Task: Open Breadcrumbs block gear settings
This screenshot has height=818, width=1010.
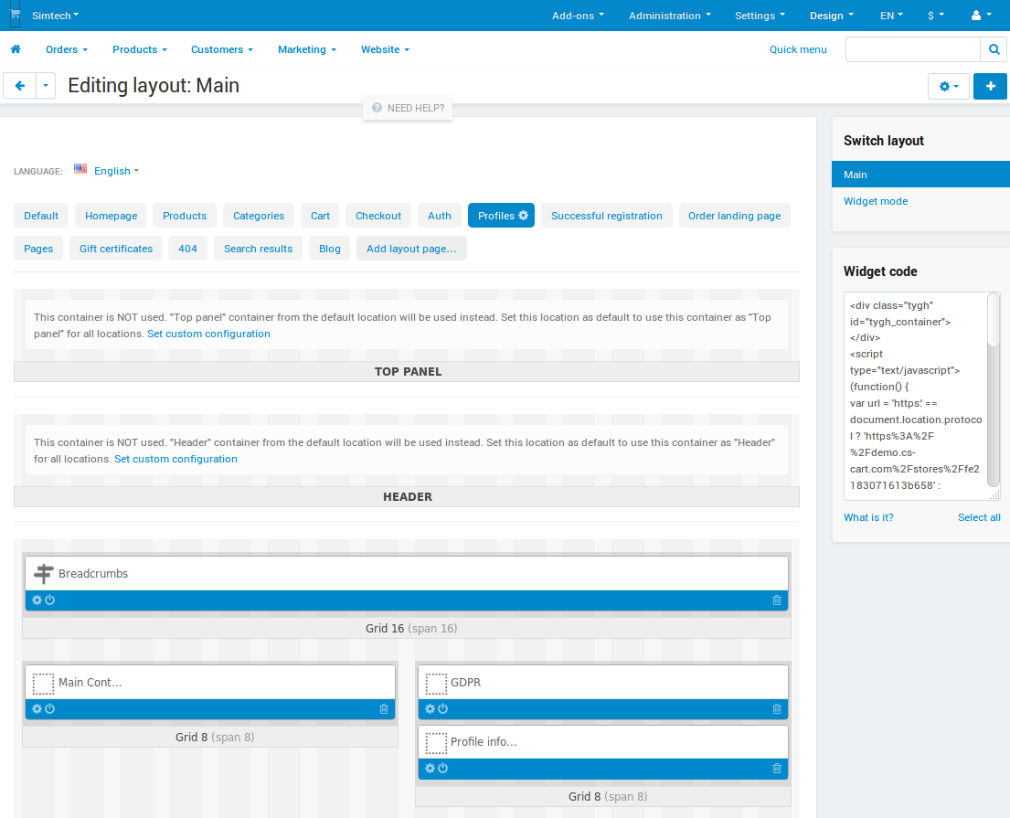Action: point(37,600)
